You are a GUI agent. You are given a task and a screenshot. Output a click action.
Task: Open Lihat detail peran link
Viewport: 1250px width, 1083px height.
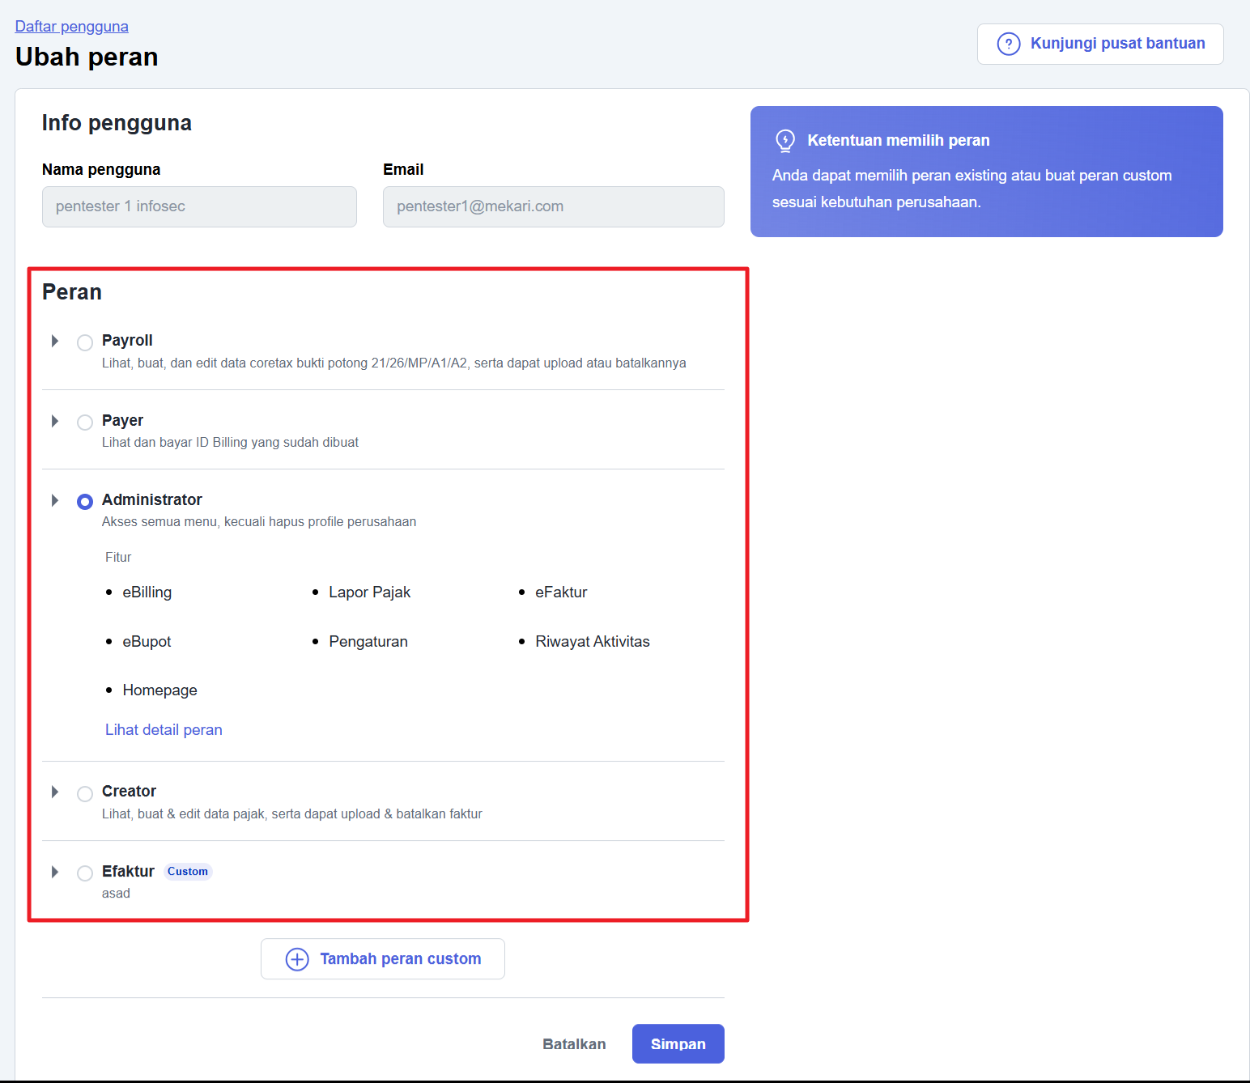click(x=164, y=730)
